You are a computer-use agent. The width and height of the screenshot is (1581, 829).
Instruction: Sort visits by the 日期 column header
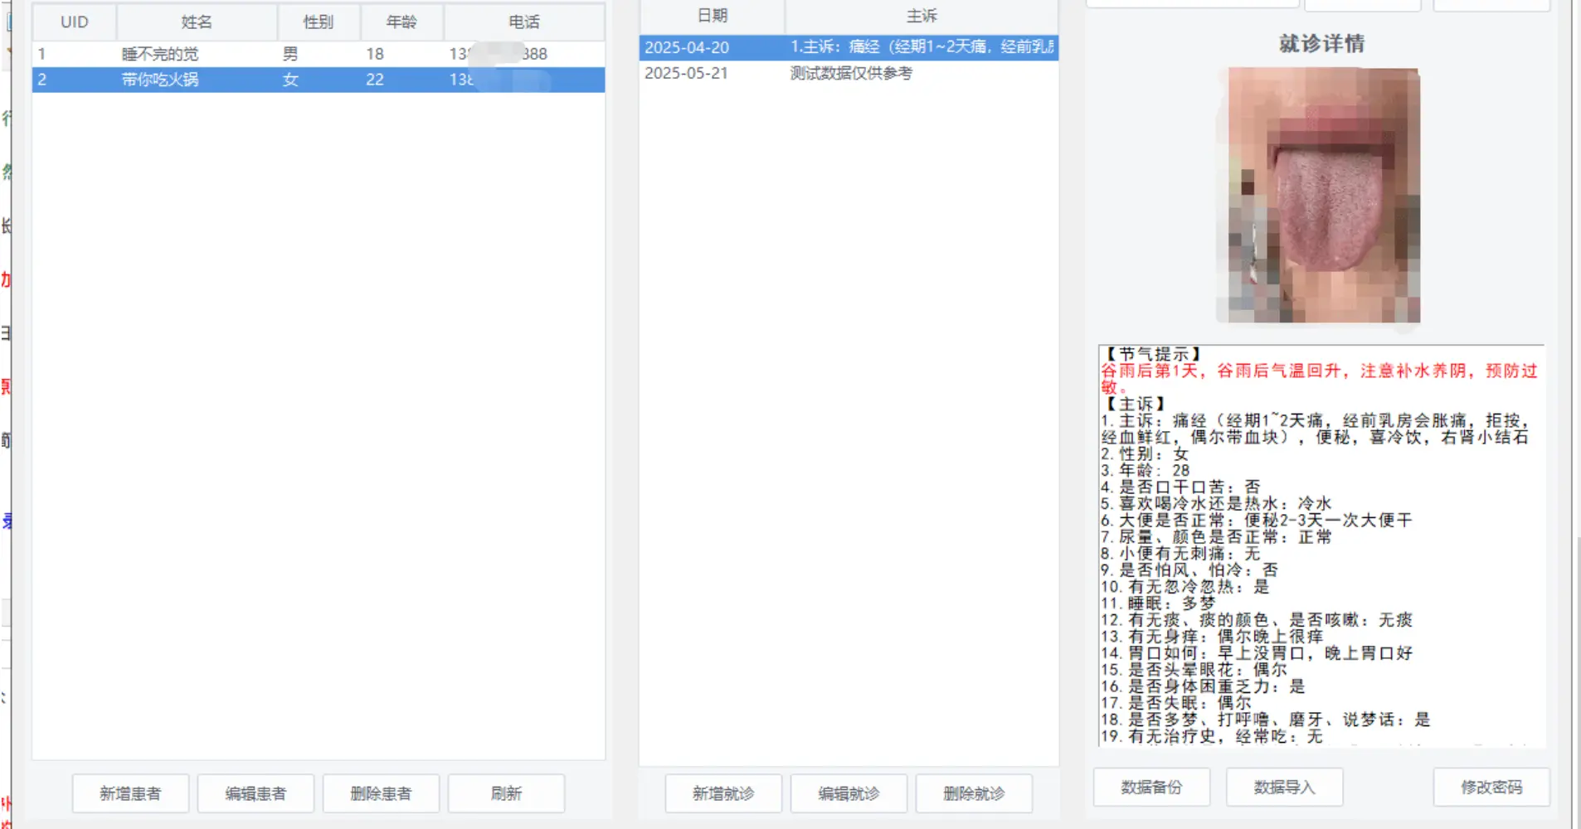click(712, 16)
